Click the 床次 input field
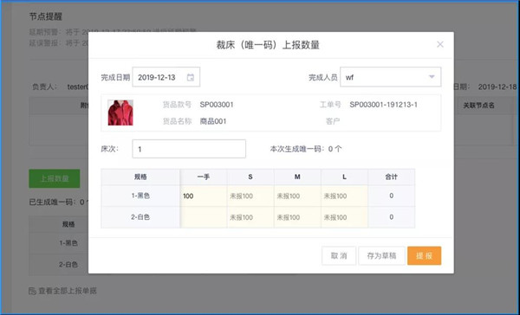The width and height of the screenshot is (520, 315). tap(189, 149)
